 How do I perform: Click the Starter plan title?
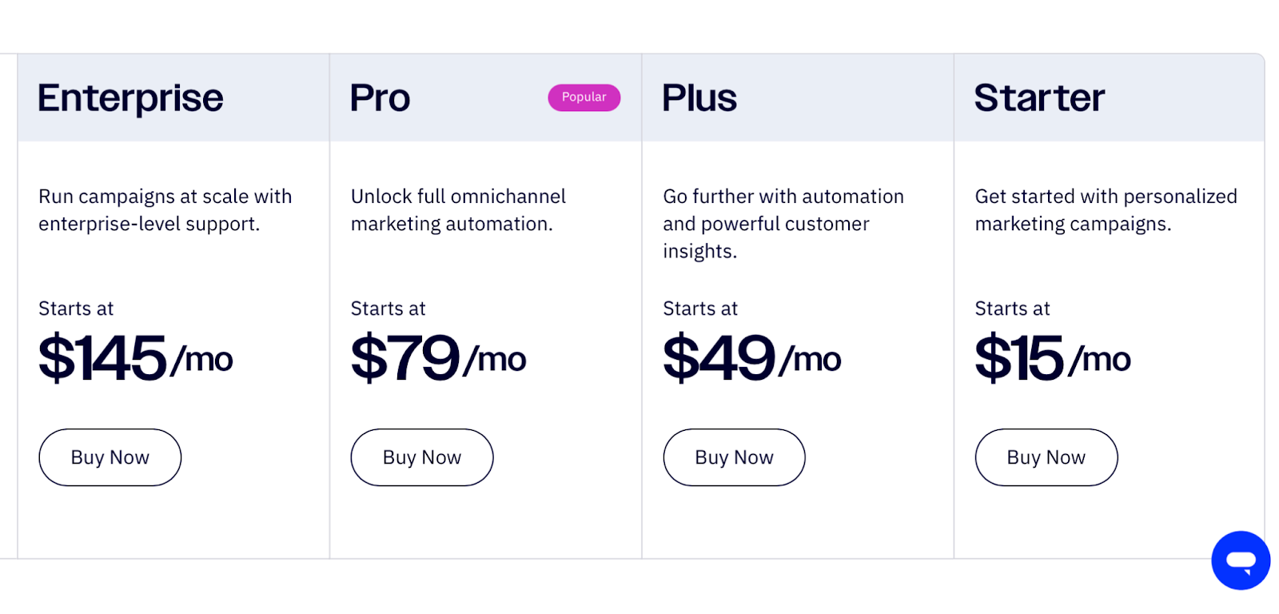[1039, 98]
